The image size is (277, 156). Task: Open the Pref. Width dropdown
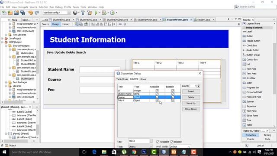click(x=189, y=146)
